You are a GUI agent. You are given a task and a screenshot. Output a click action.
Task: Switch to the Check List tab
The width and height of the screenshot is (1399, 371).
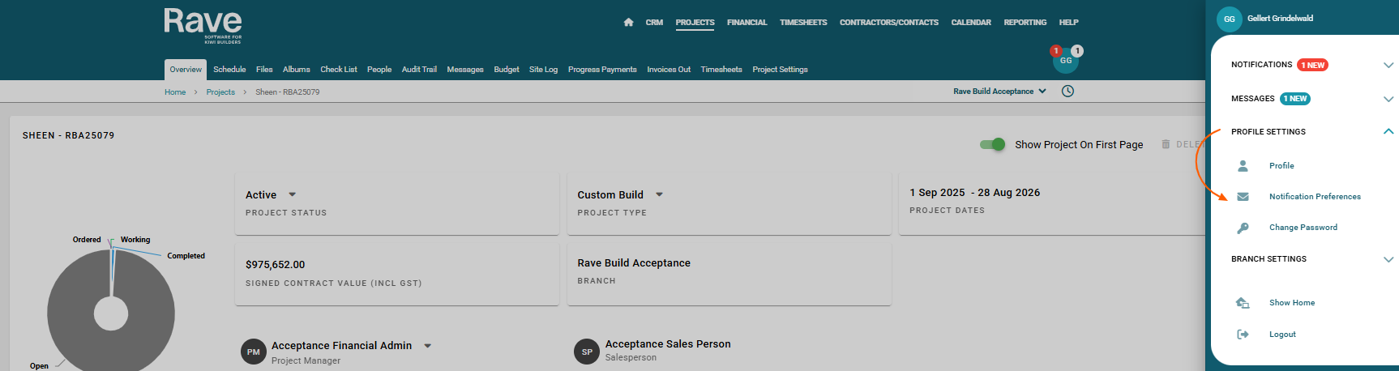coord(339,70)
